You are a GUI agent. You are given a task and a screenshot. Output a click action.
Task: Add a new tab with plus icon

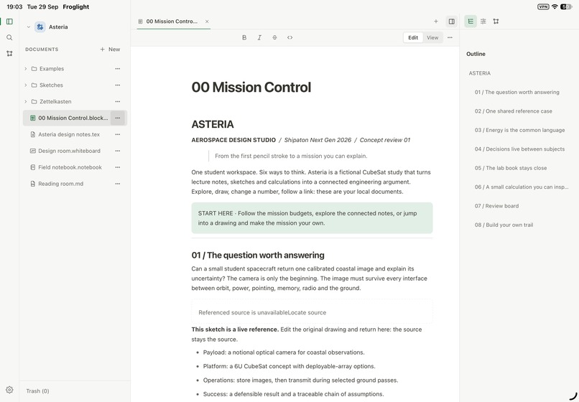[436, 22]
